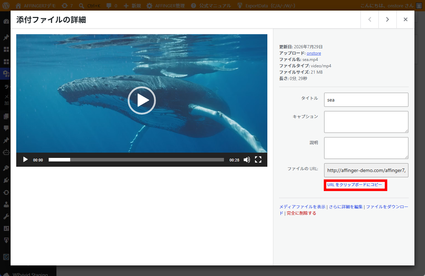The width and height of the screenshot is (425, 276).
Task: Open circular arrows update sidebar icon
Action: click(x=6, y=192)
